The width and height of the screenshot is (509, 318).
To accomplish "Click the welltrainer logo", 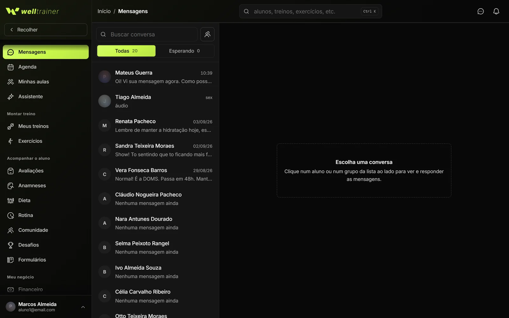I will tap(32, 11).
